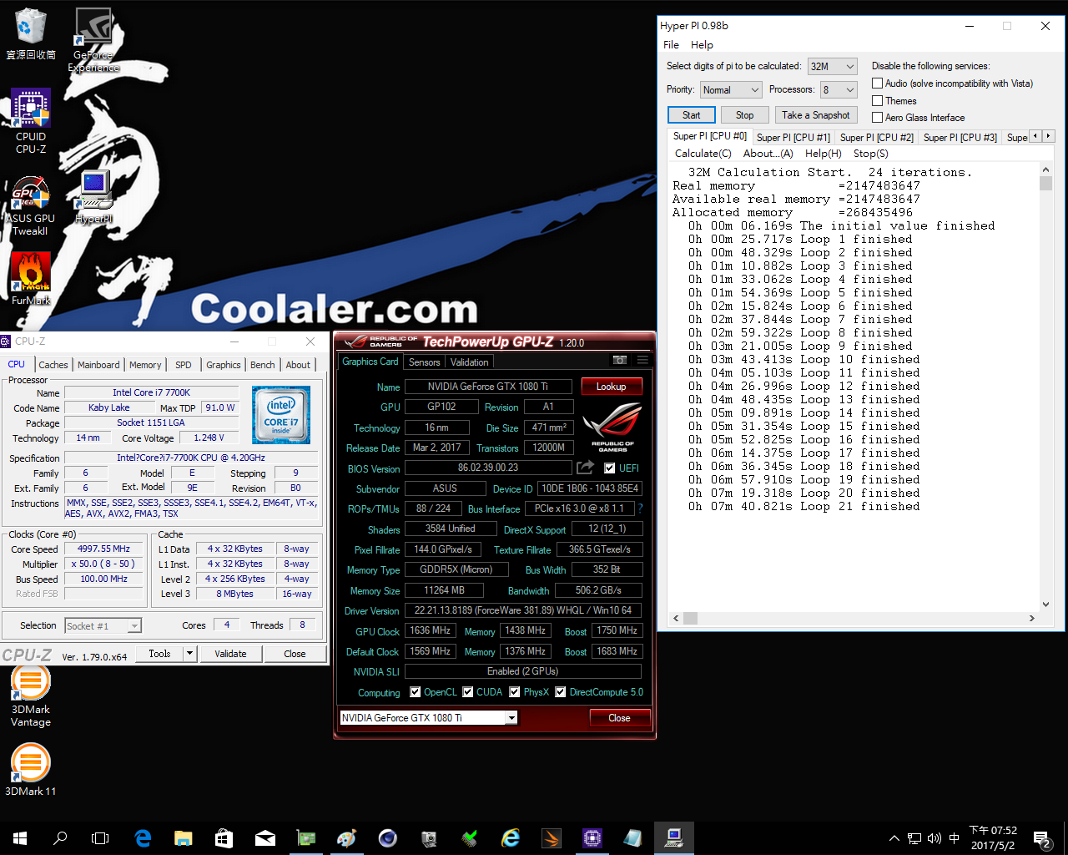Click the Hyper PI vertical scrollbar up arrow
Screen dimensions: 1068x855
coord(1045,169)
